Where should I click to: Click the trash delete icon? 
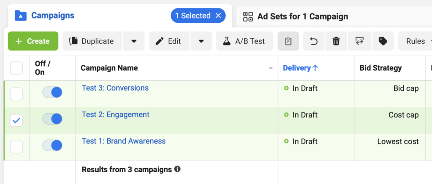(x=336, y=41)
